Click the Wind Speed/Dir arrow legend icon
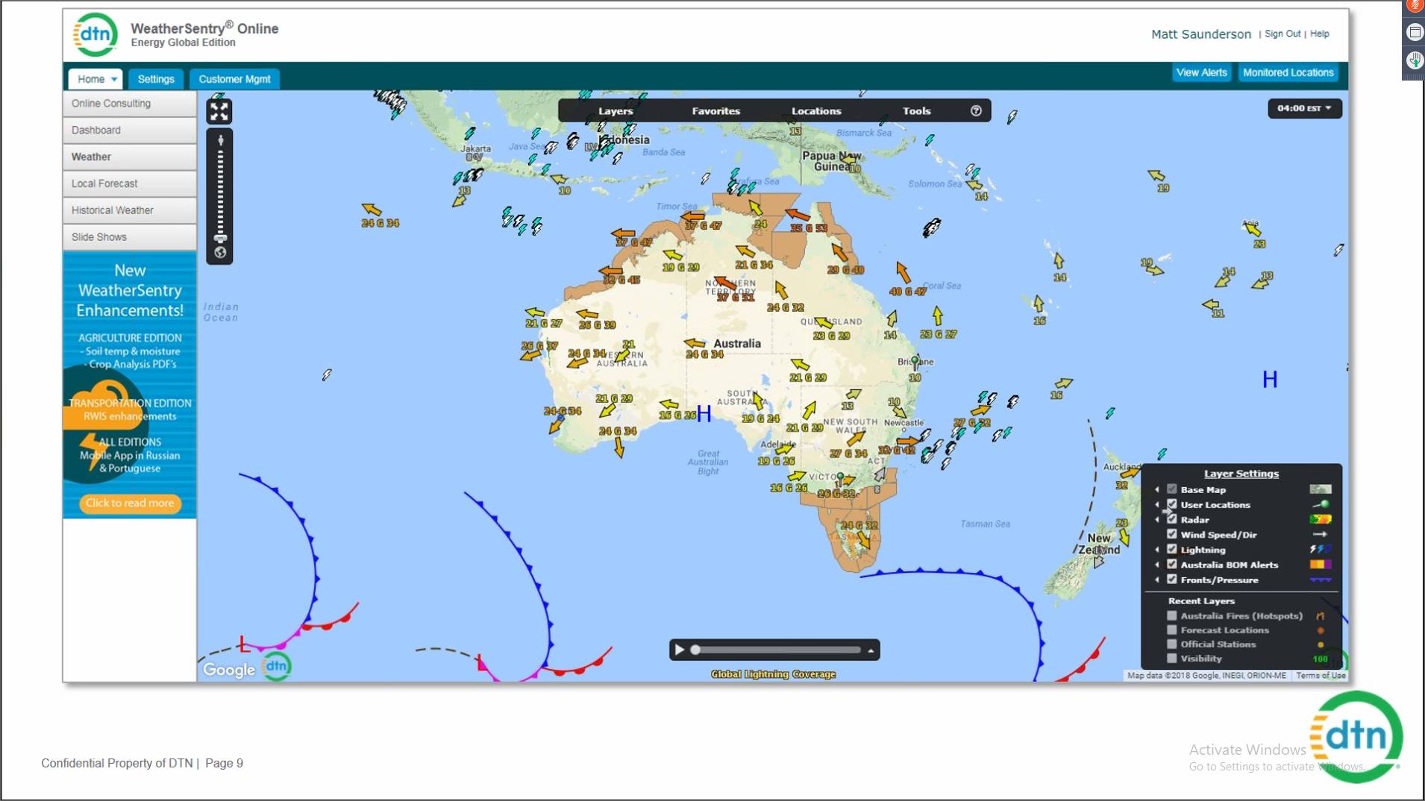The width and height of the screenshot is (1425, 801). 1321,535
